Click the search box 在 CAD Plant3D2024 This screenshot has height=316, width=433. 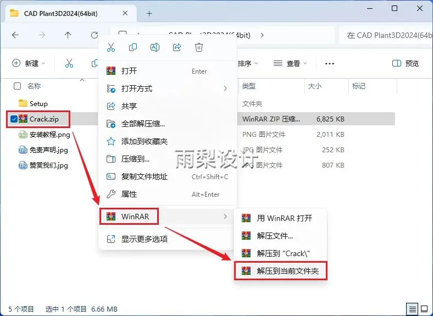387,35
